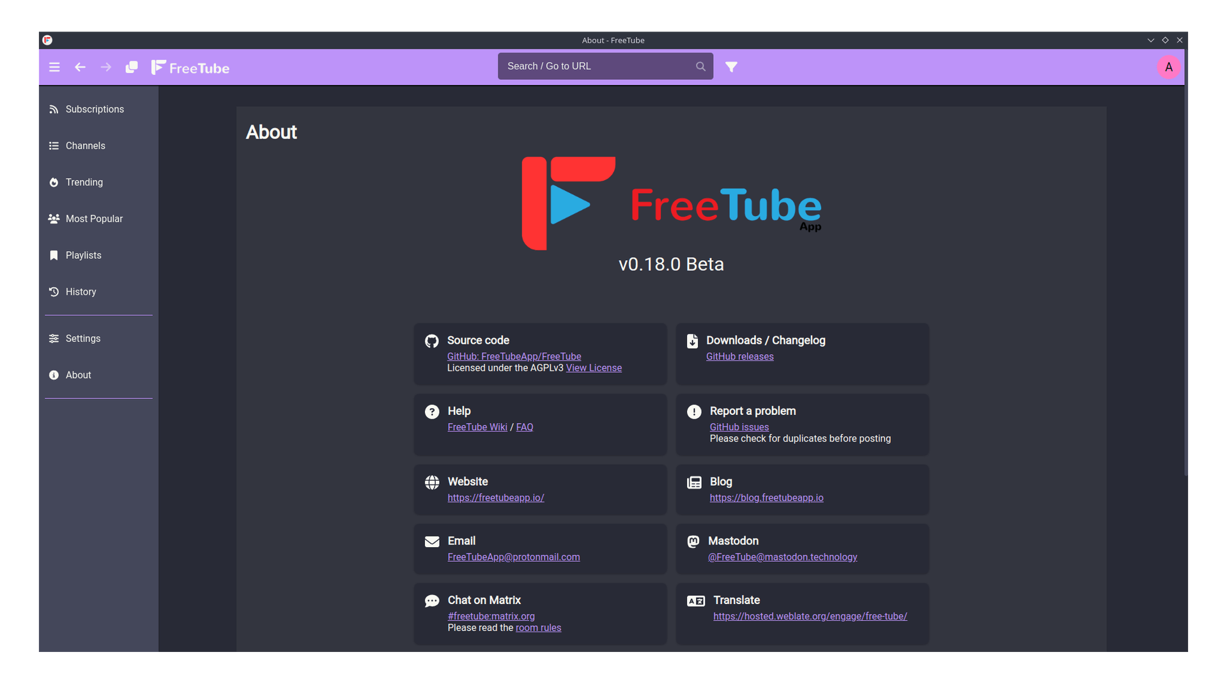Open GitHub releases for downloads

pos(739,356)
